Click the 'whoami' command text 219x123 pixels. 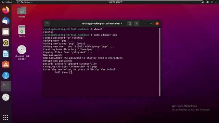pos(98,29)
